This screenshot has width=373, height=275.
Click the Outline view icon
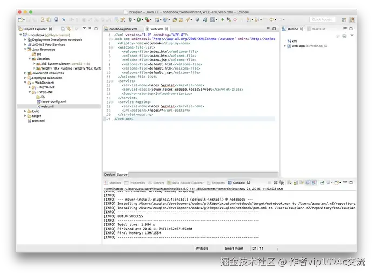pos(284,29)
